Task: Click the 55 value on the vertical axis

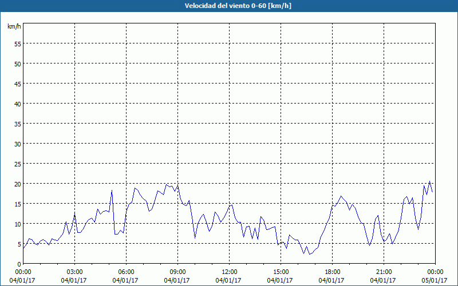Action: [18, 44]
